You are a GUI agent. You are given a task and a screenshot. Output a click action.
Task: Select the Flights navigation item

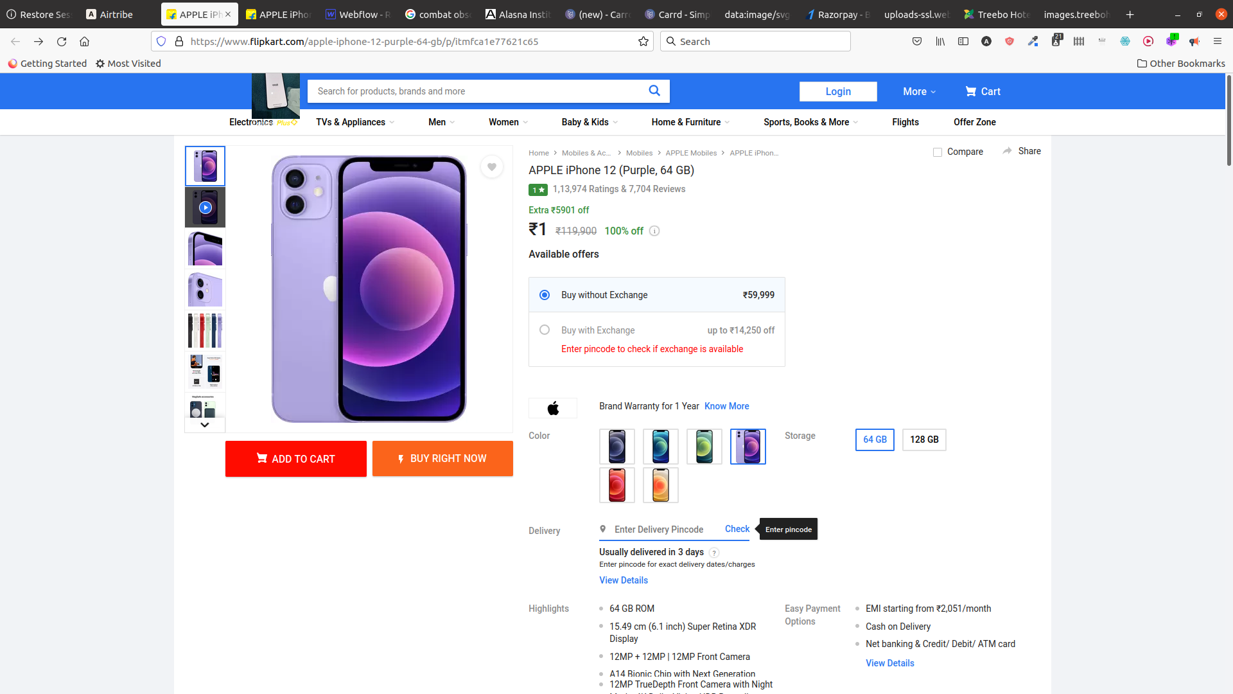coord(905,122)
